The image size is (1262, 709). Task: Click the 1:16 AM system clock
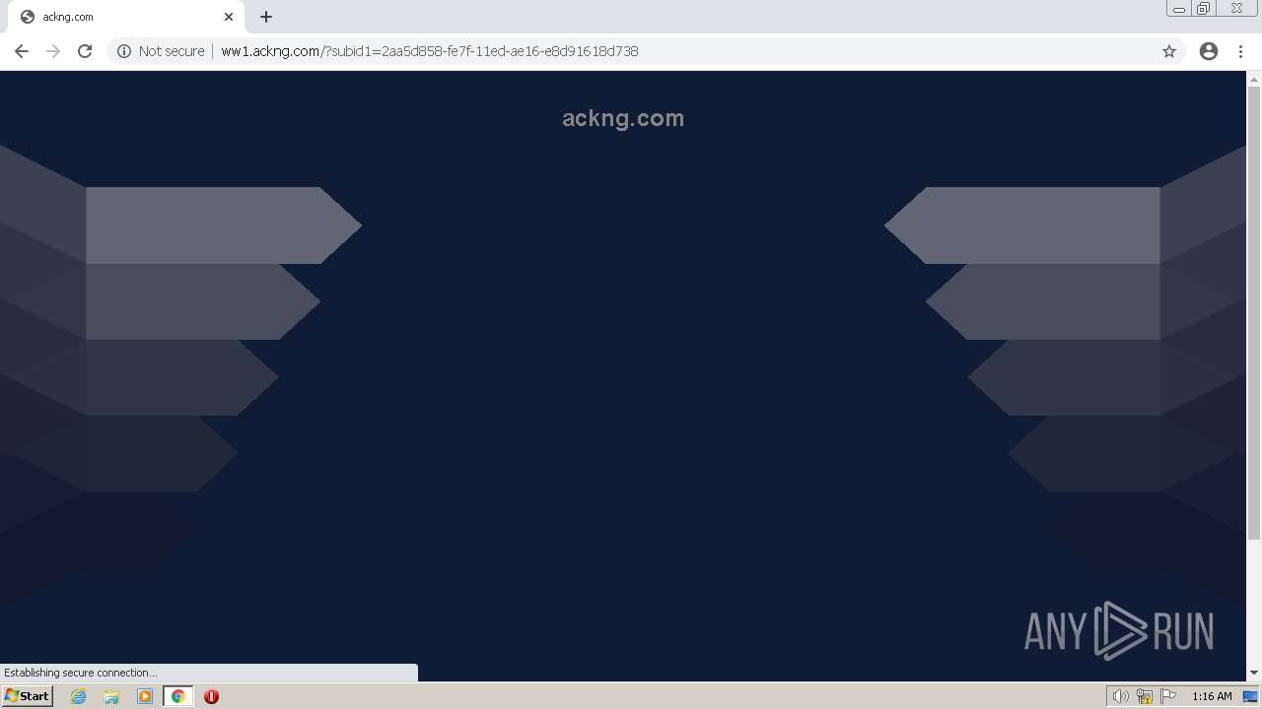1212,696
